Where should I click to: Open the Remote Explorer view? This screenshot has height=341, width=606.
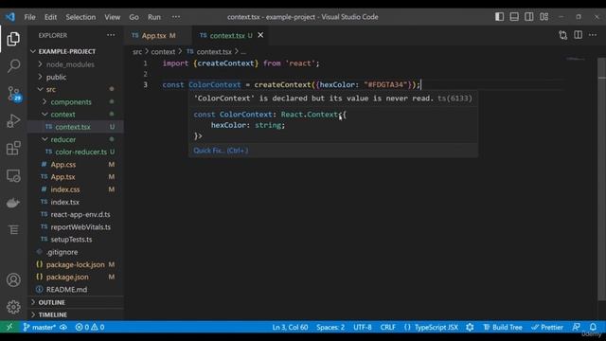13,175
